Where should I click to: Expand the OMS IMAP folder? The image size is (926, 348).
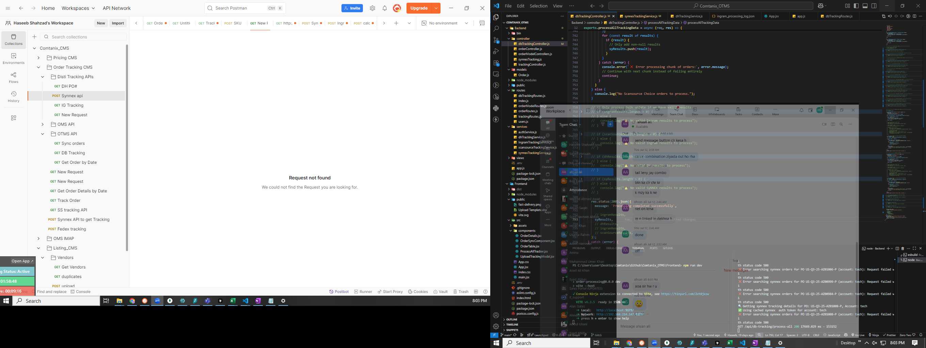(x=38, y=239)
